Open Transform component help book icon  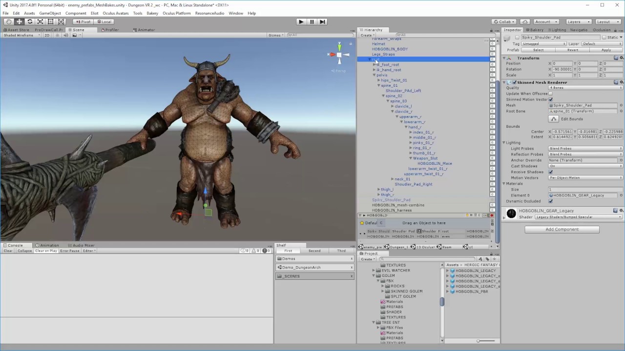(x=616, y=58)
